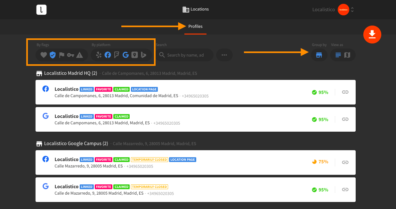The width and height of the screenshot is (396, 209).
Task: Toggle the claimed shield flag filter
Action: tap(53, 55)
